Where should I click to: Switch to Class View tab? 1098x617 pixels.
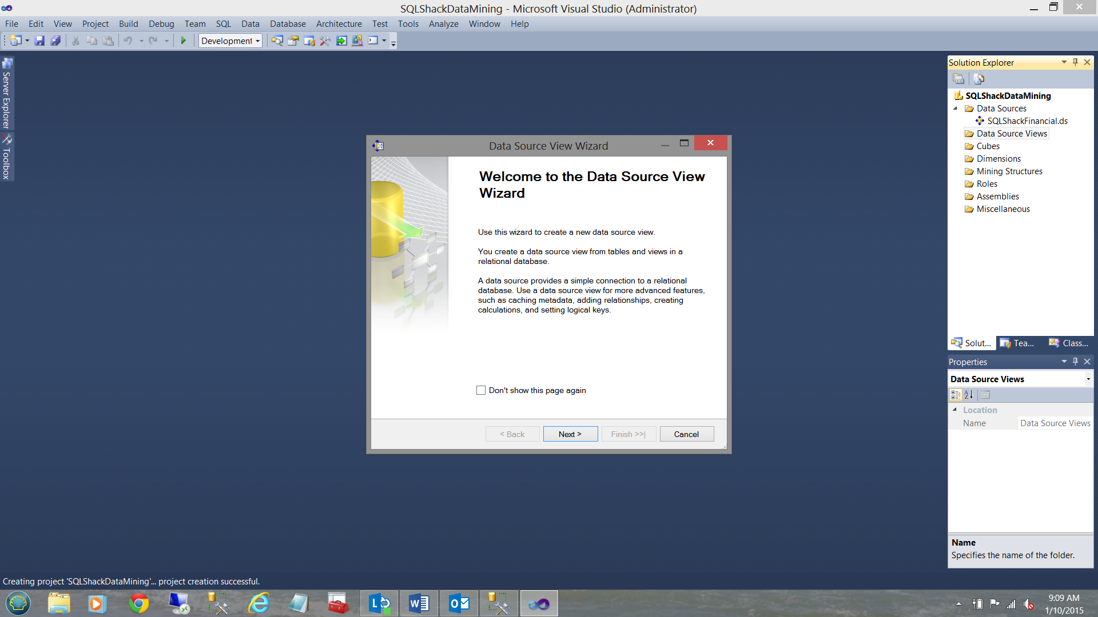click(1068, 343)
